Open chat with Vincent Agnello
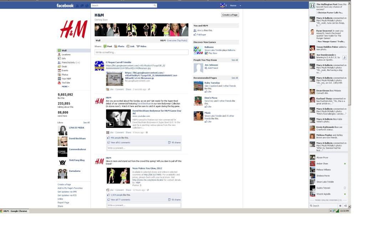This screenshot has width=365, height=228. click(x=328, y=194)
